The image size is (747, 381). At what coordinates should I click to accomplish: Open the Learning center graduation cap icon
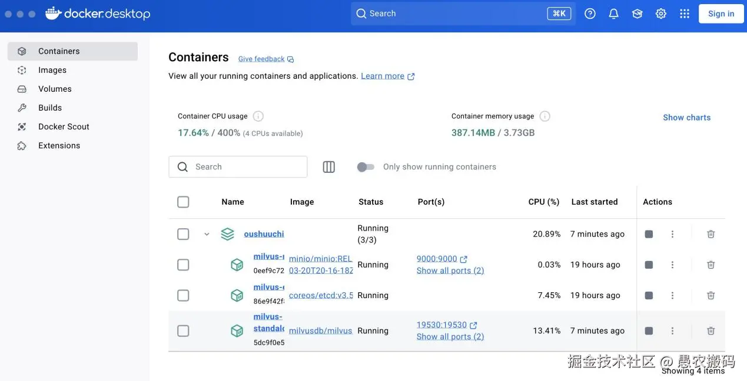(638, 14)
